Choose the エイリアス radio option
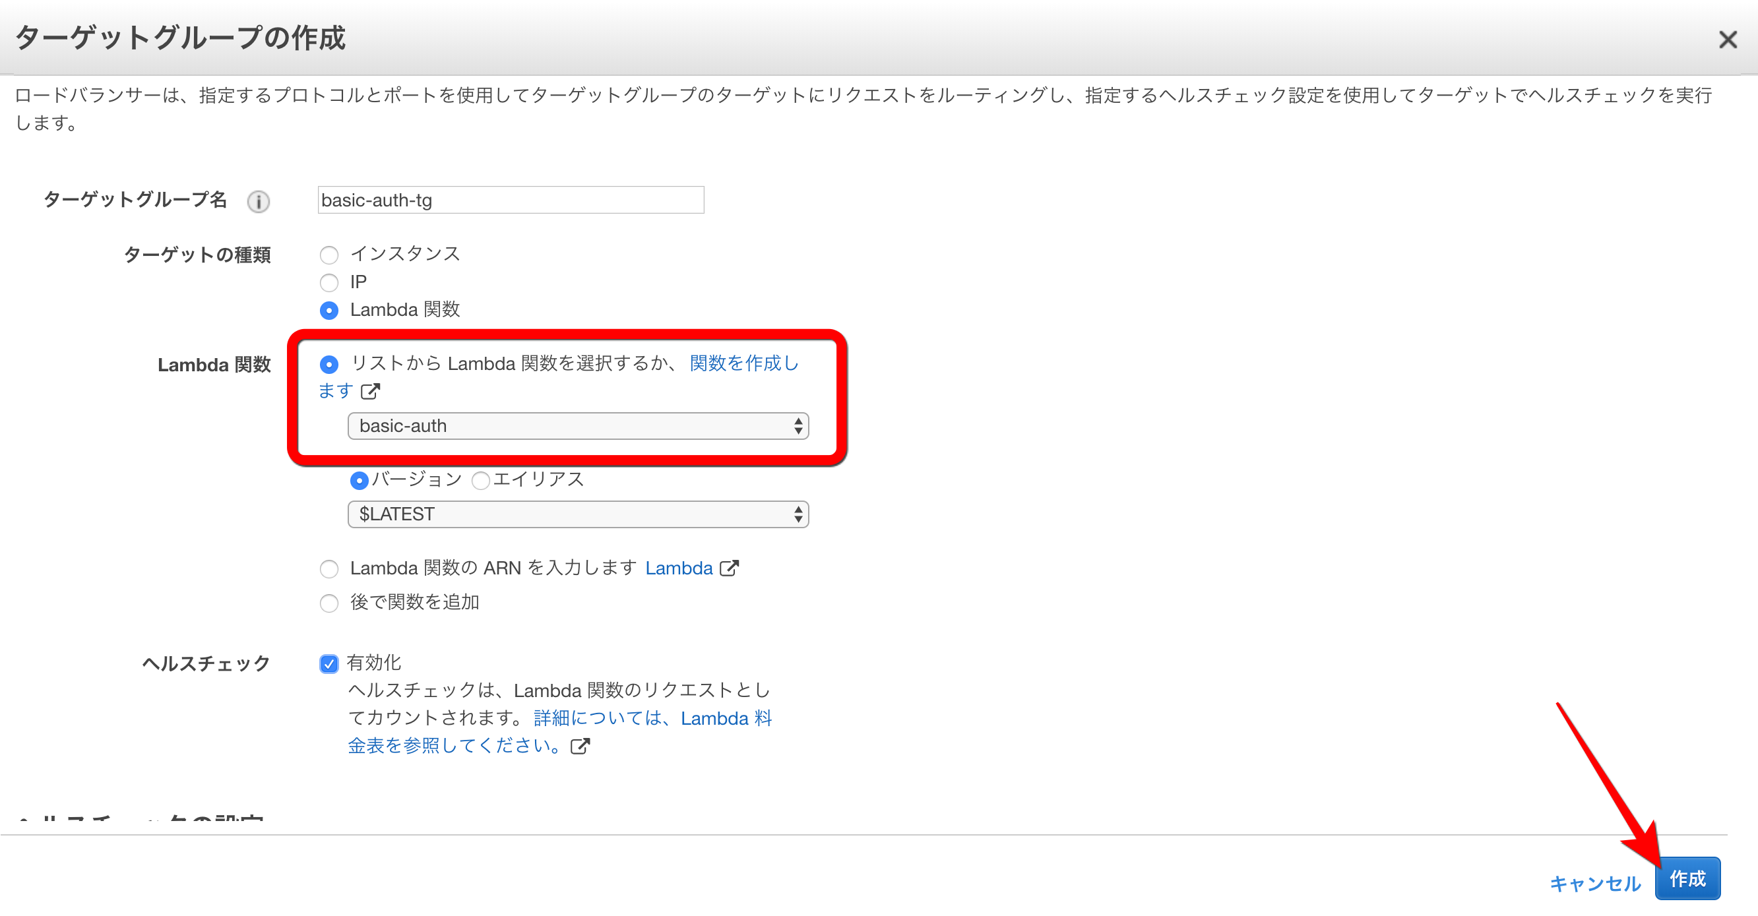 pos(481,481)
